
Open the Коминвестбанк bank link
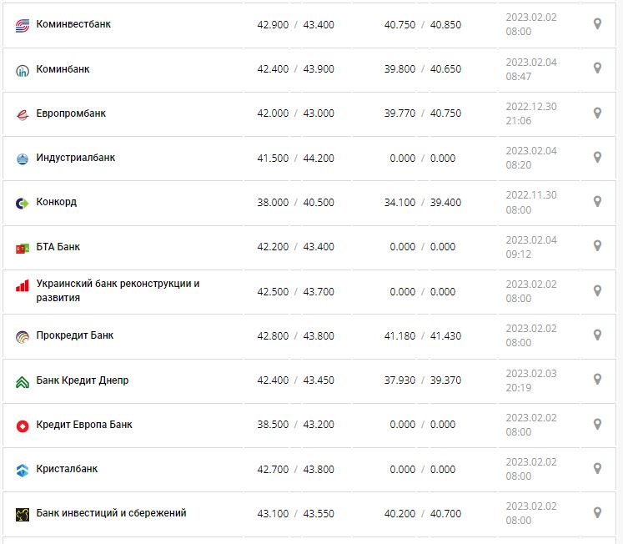[x=73, y=24]
